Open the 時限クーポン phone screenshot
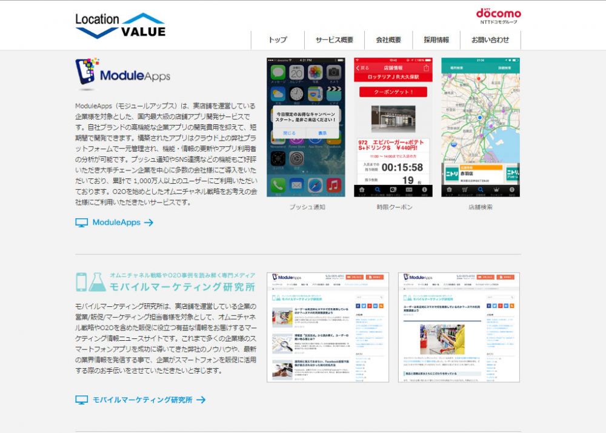 click(x=393, y=127)
